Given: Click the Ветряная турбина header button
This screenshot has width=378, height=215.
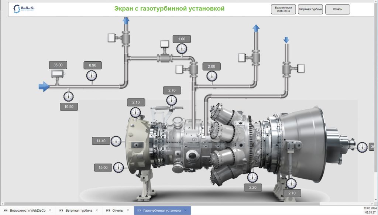Looking at the screenshot, I should click(310, 9).
